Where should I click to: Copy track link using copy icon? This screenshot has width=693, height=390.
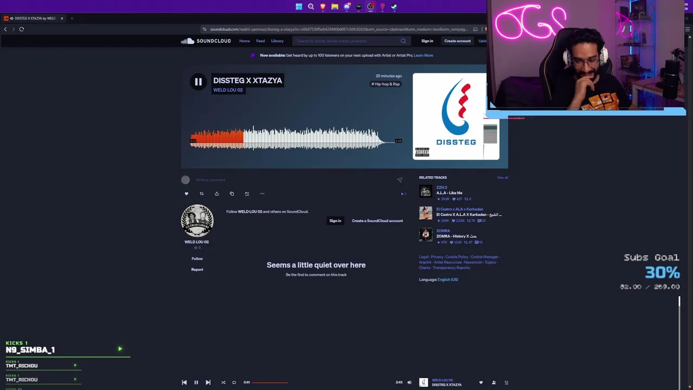232,194
